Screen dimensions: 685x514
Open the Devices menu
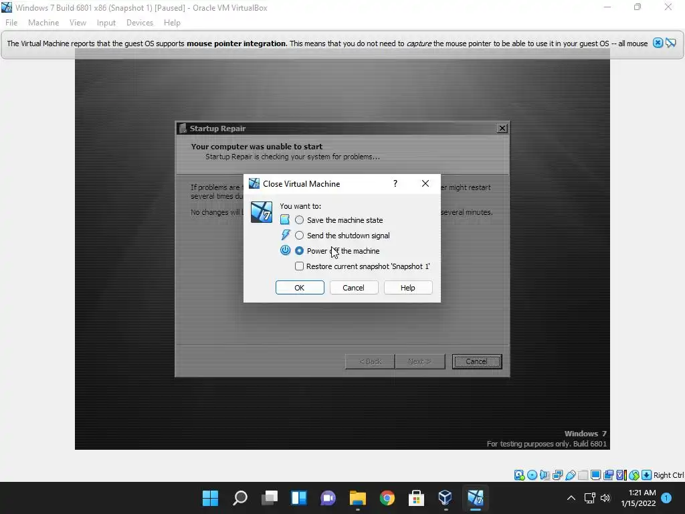140,23
